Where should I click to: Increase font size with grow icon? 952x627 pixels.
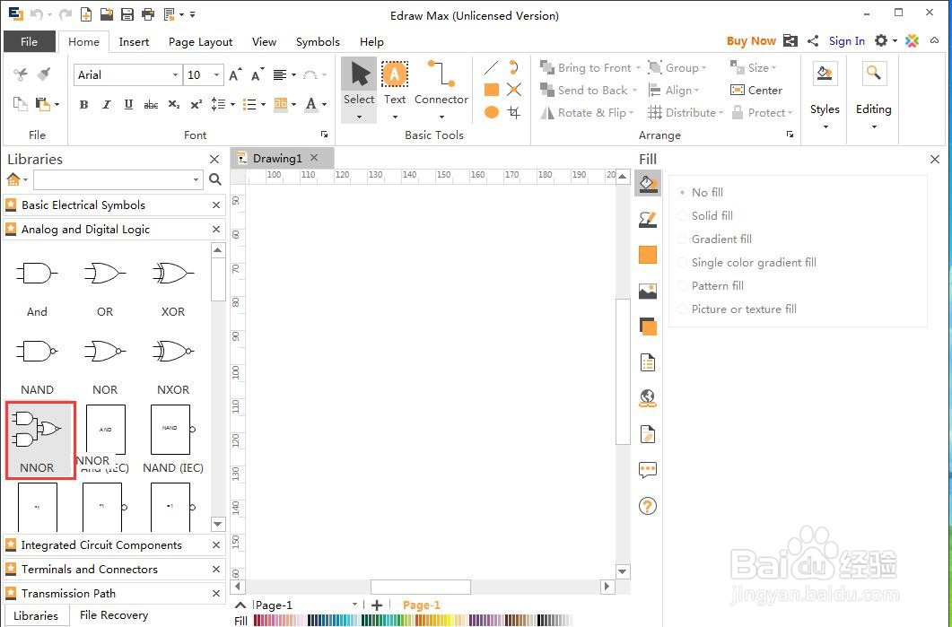click(x=236, y=74)
